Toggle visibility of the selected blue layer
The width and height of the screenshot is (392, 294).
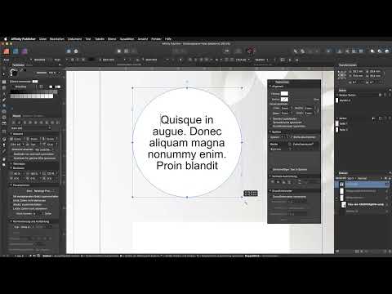coord(387,185)
